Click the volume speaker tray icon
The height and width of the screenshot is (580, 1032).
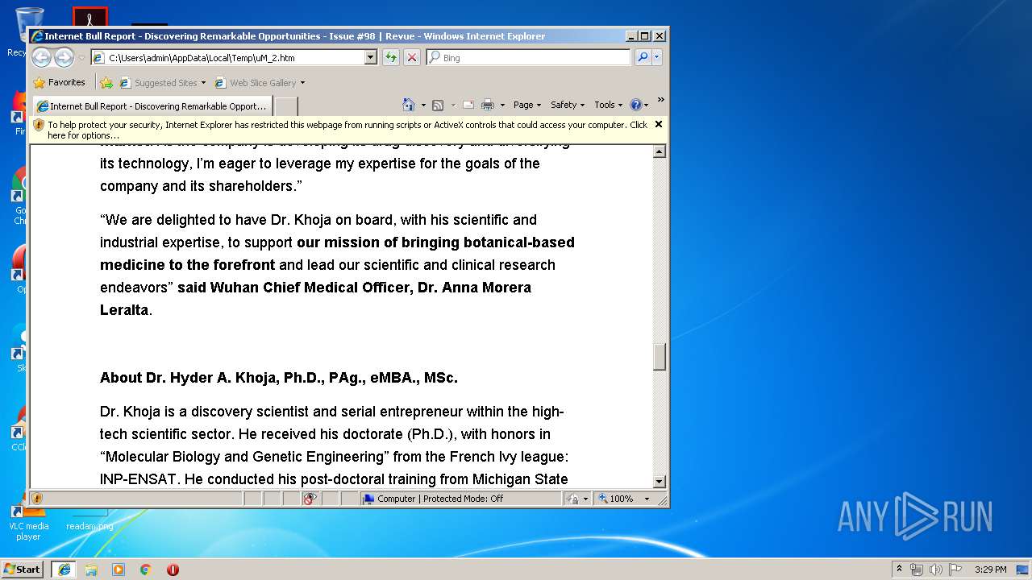(936, 570)
